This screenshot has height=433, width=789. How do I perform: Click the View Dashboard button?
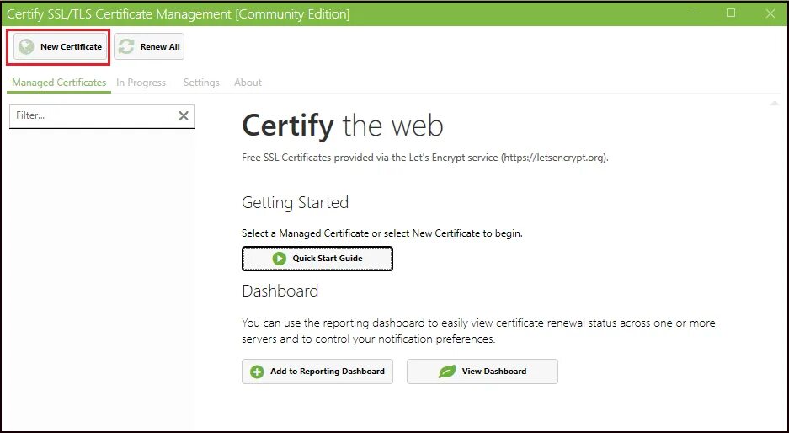coord(482,372)
